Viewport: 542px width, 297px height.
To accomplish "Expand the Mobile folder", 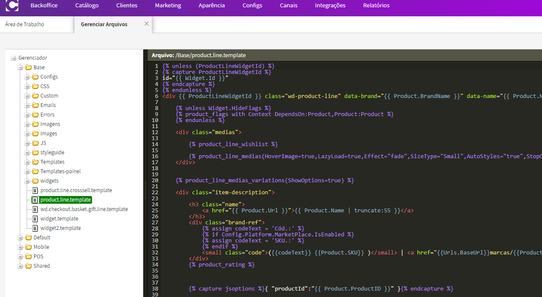I will [x=20, y=247].
